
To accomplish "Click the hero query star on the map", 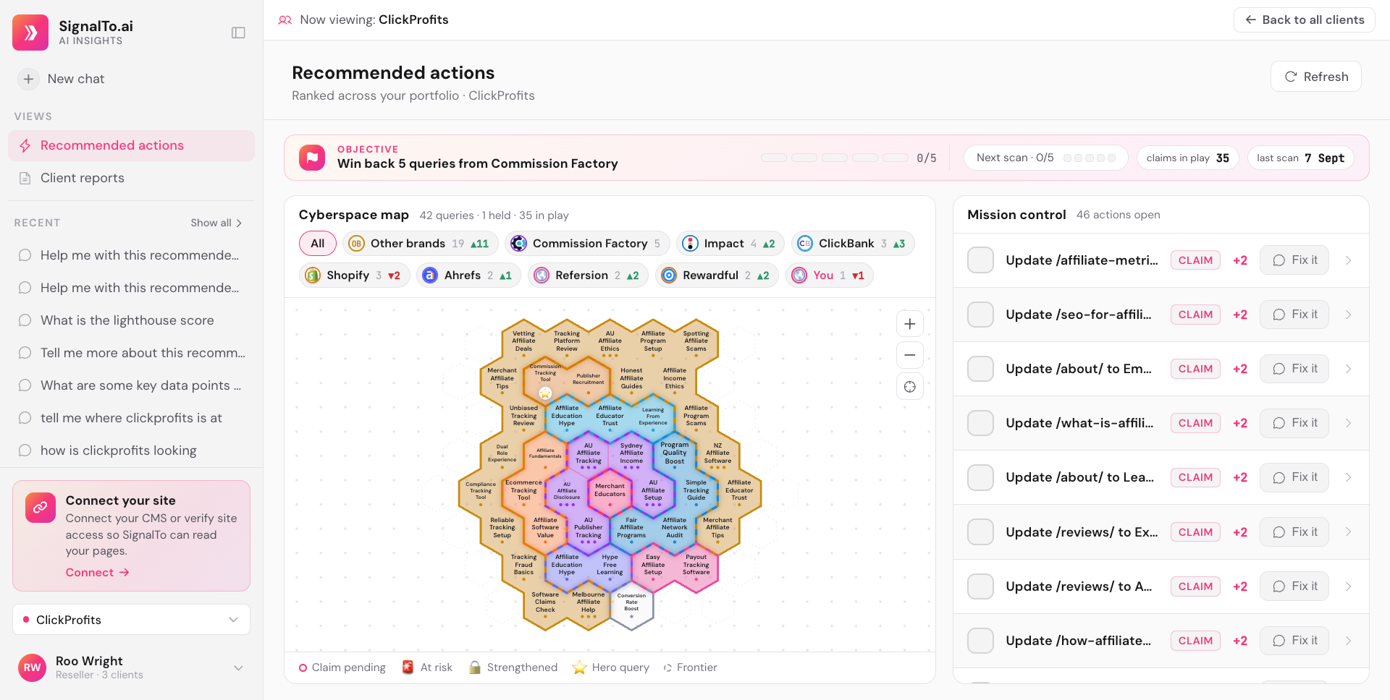I will click(545, 393).
